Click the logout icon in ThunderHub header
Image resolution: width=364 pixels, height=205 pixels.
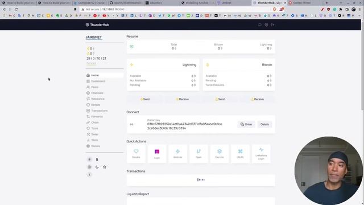pos(273,24)
